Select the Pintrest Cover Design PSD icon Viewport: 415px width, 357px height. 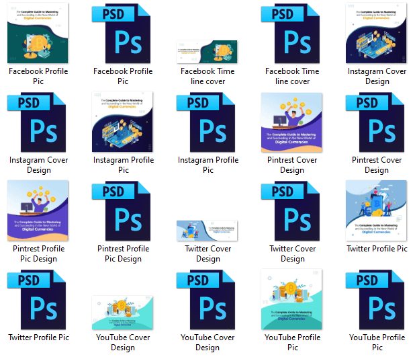pyautogui.click(x=375, y=122)
